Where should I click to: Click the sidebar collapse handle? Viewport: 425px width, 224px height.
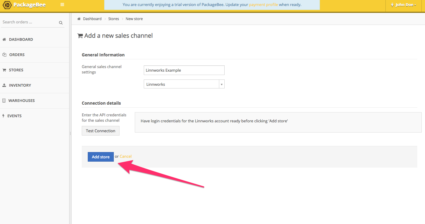pyautogui.click(x=70, y=133)
